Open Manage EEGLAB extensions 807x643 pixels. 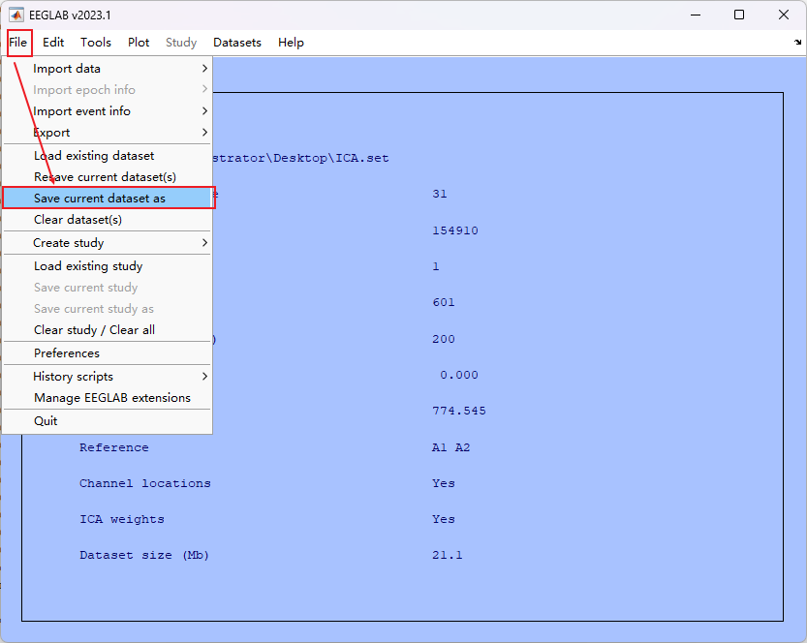pos(108,398)
